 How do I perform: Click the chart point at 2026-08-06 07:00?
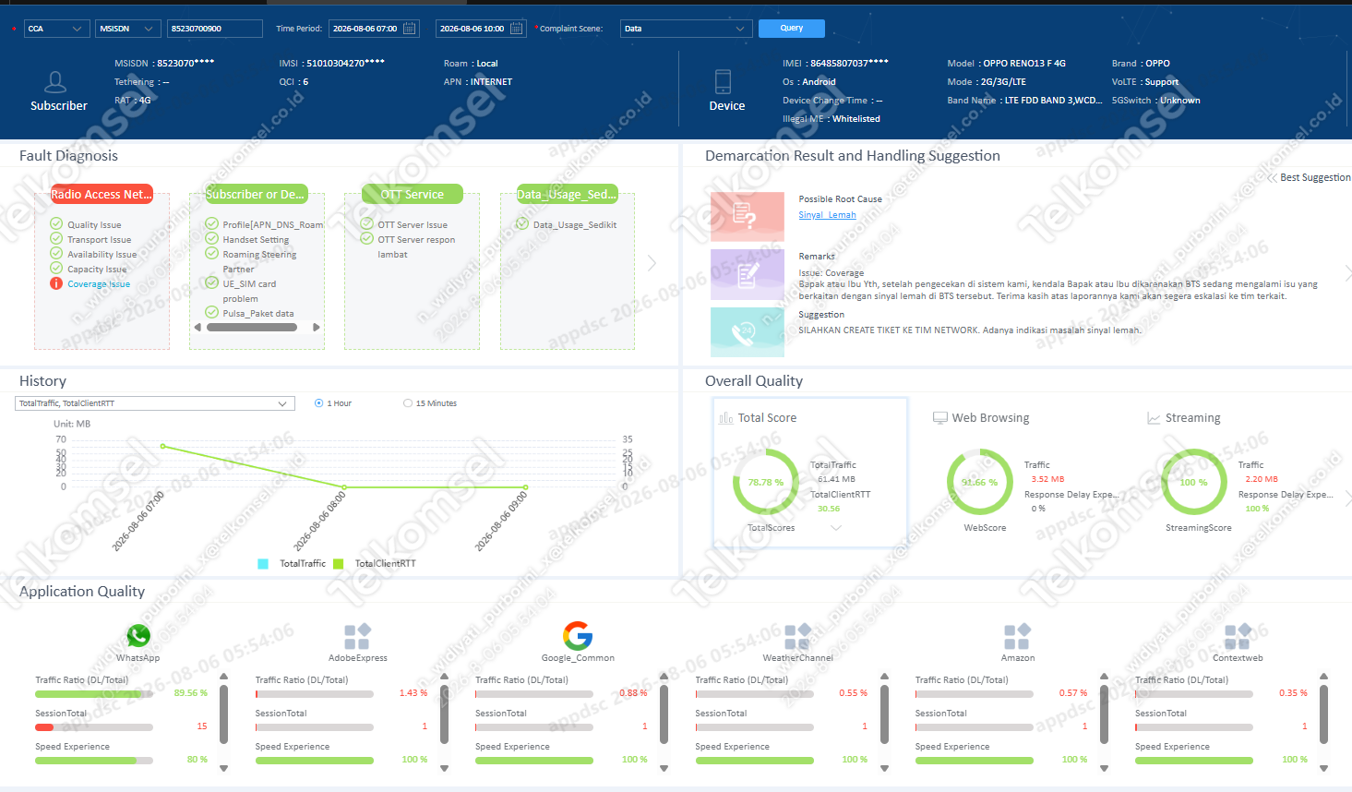[x=163, y=446]
